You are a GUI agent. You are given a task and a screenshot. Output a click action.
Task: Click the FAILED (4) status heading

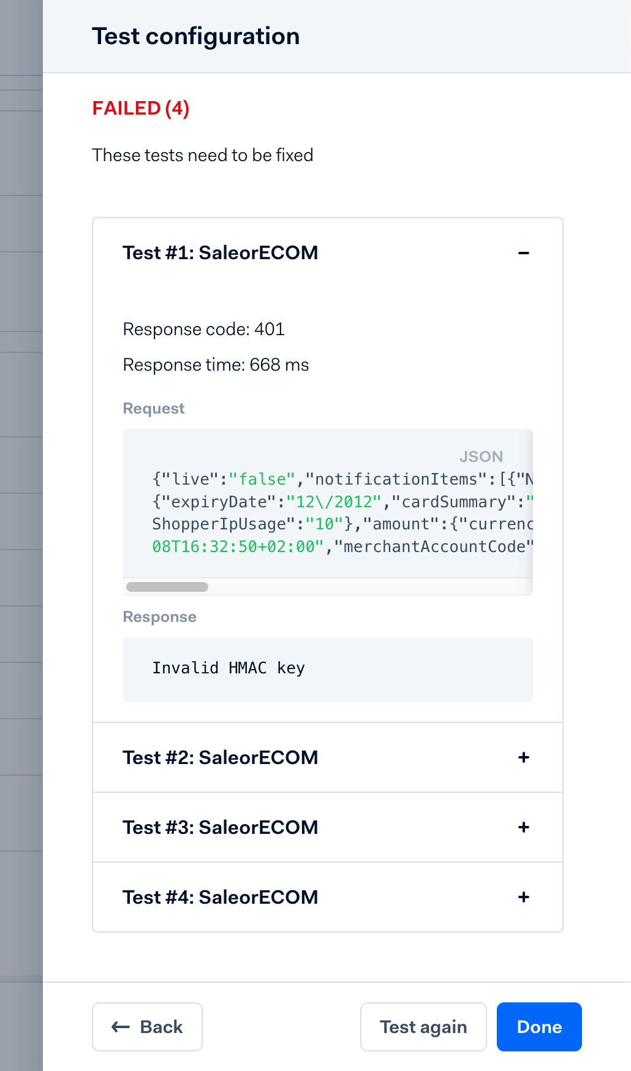(x=141, y=108)
